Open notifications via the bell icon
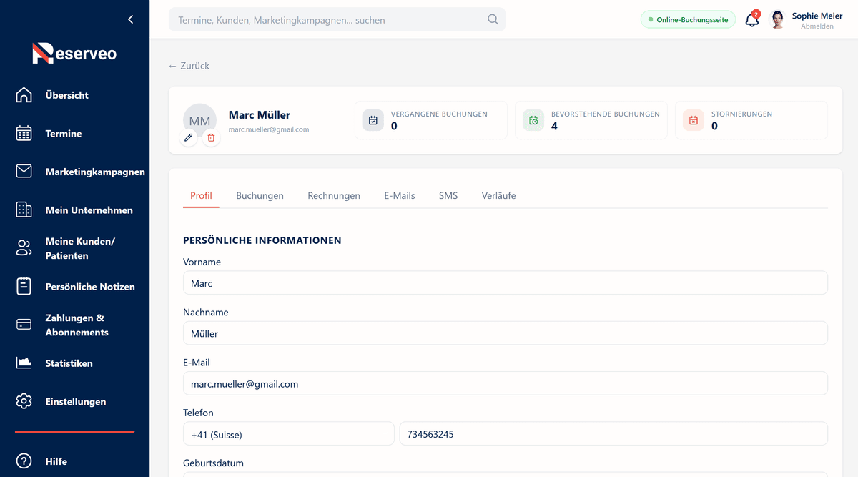858x477 pixels. [x=752, y=19]
